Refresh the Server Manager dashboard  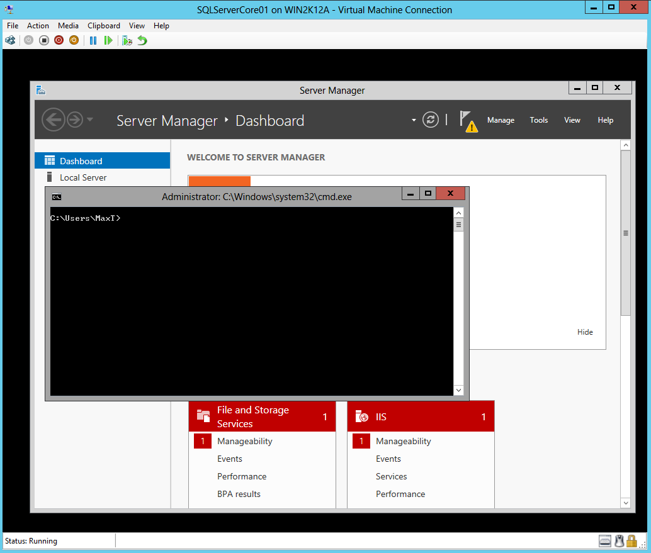[x=431, y=120]
